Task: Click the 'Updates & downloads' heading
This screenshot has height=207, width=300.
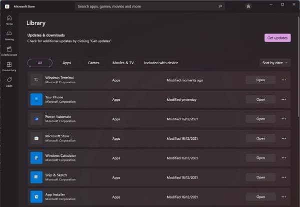Action: pos(46,35)
